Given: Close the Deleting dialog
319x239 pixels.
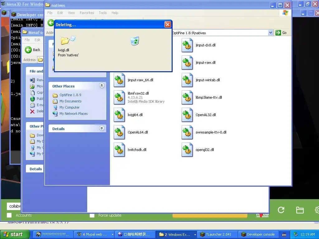Looking at the screenshot, I should point(168,25).
